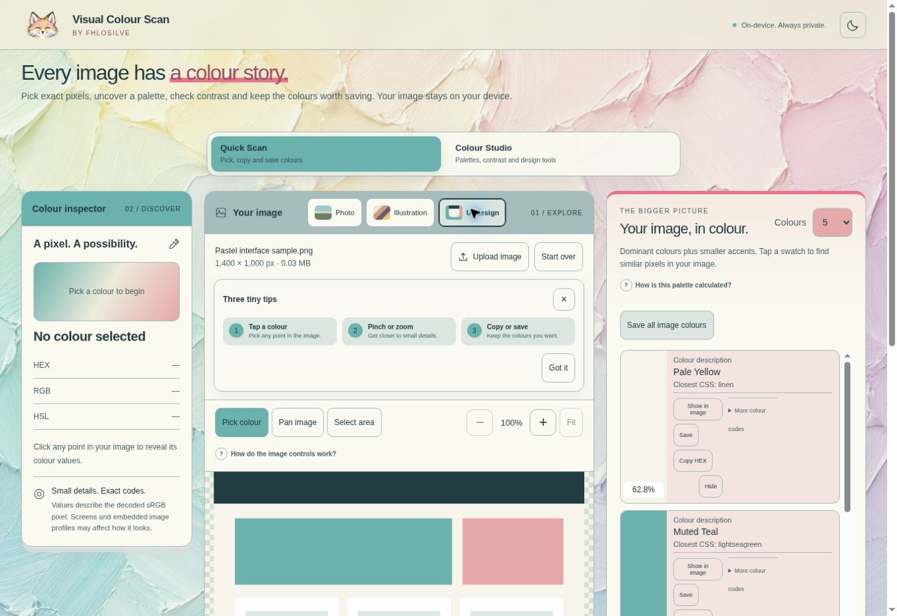
Task: Click step 3 circle Copy or save
Action: click(x=474, y=331)
